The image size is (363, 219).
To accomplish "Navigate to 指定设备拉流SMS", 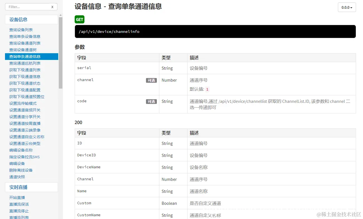I will click(x=25, y=157).
